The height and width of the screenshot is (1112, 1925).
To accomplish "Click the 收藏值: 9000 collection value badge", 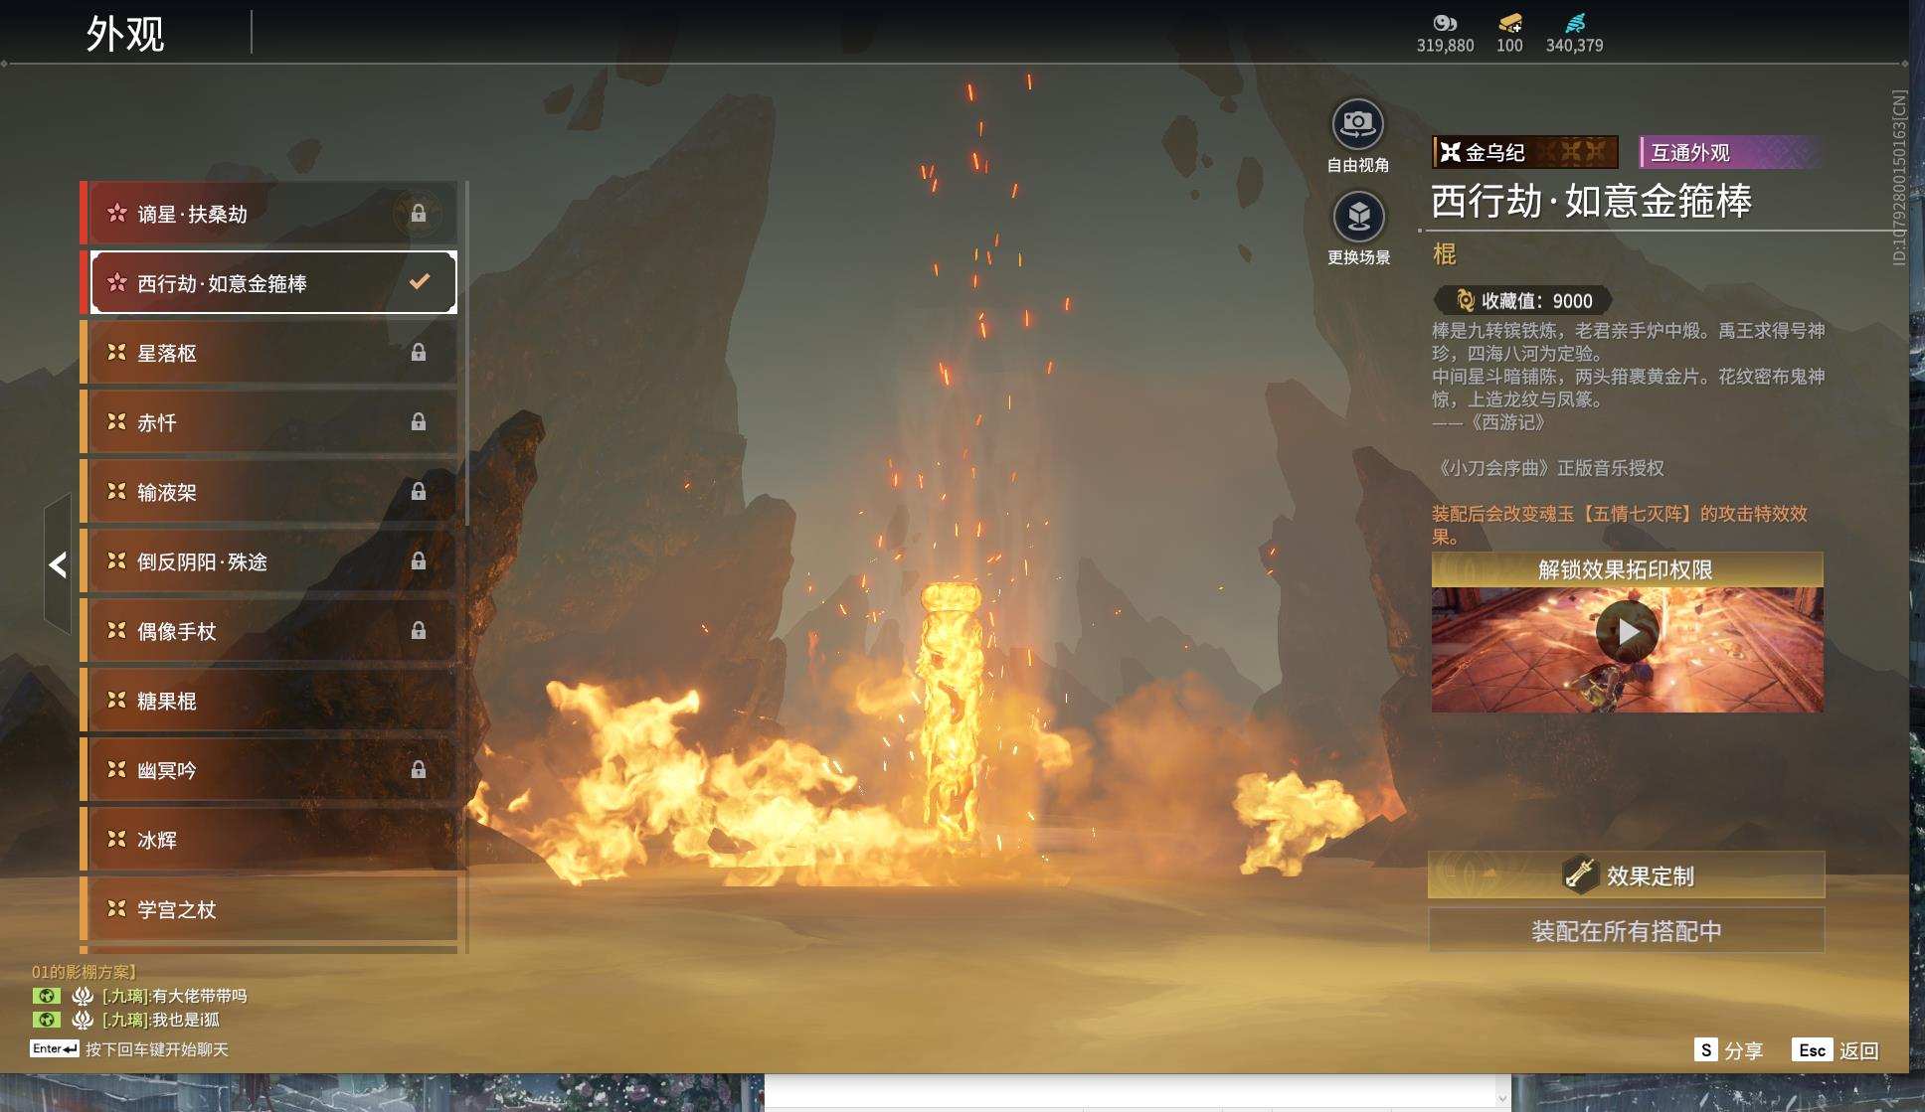I will (1522, 300).
